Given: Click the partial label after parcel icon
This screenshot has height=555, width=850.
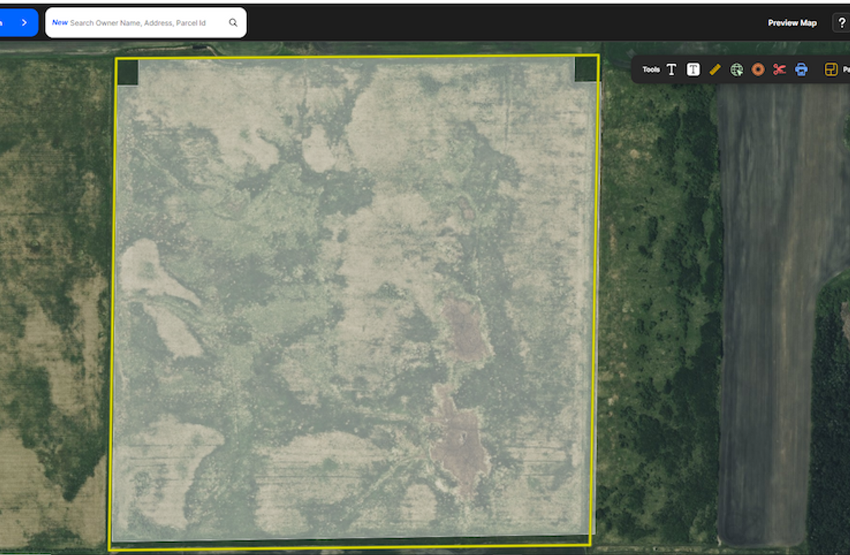Looking at the screenshot, I should [x=846, y=70].
